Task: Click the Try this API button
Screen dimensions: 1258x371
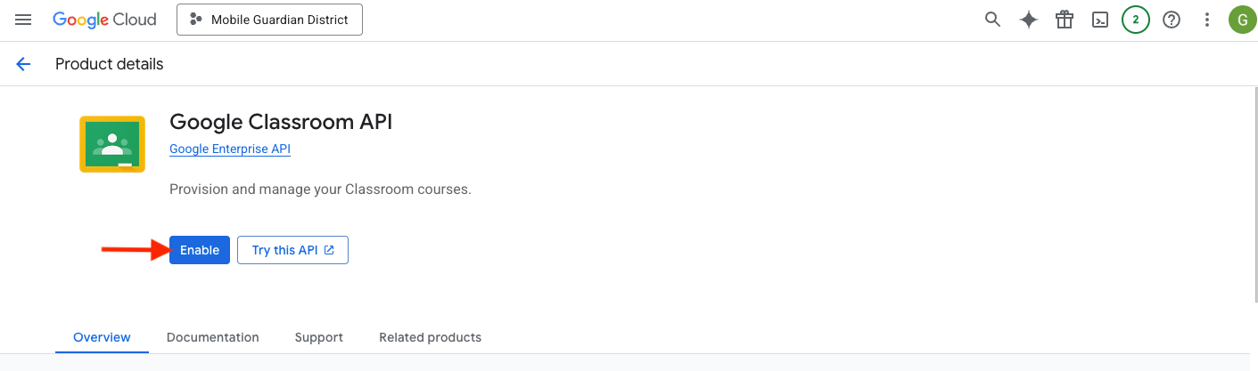Action: click(292, 250)
